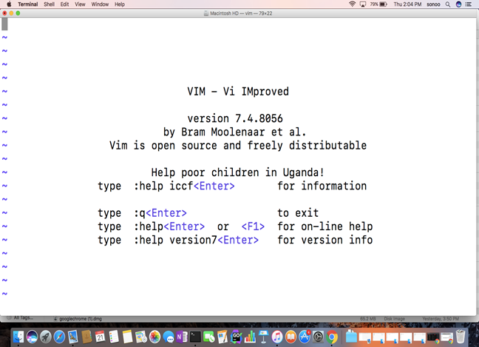Click the 79% battery indicator
This screenshot has height=347, width=479.
coord(378,4)
